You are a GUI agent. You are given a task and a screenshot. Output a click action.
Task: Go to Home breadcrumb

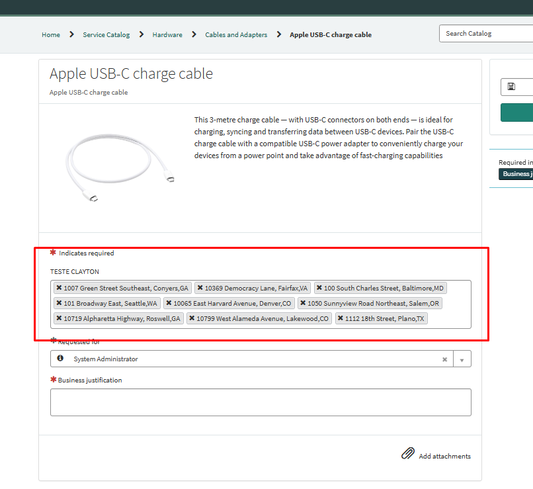point(51,34)
